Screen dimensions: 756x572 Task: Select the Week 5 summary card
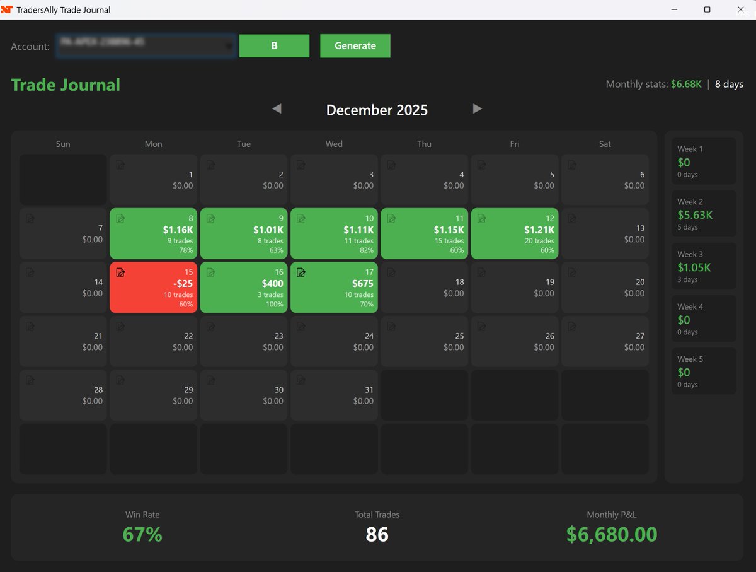[x=704, y=371]
